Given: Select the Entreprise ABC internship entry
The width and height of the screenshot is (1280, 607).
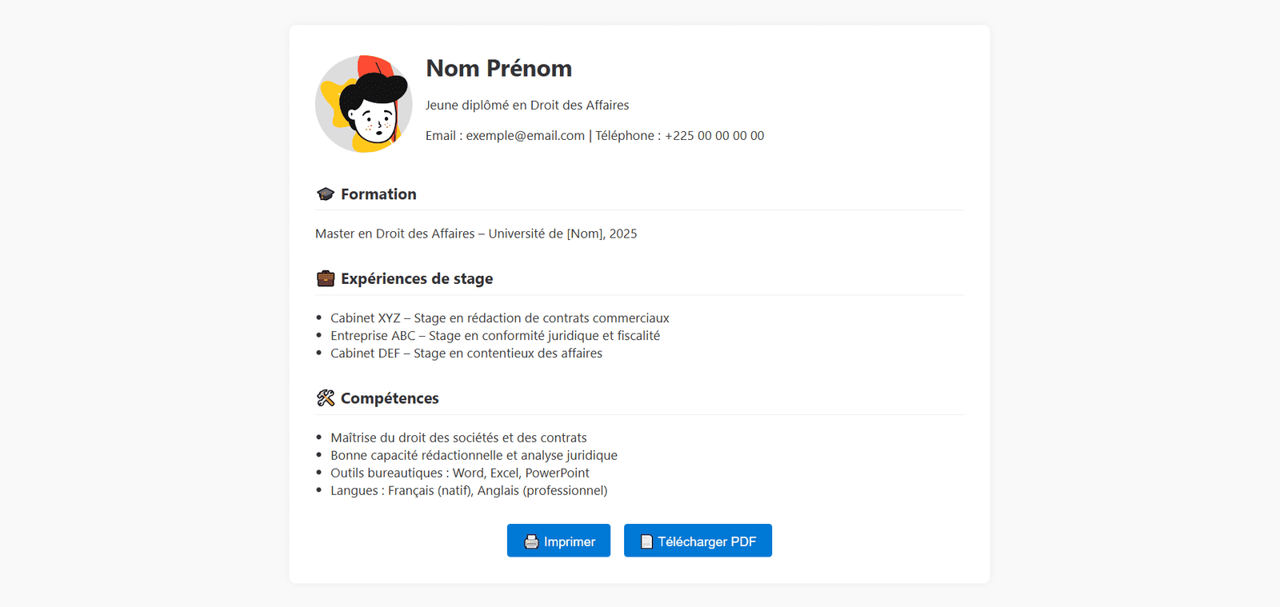Looking at the screenshot, I should click(x=494, y=336).
